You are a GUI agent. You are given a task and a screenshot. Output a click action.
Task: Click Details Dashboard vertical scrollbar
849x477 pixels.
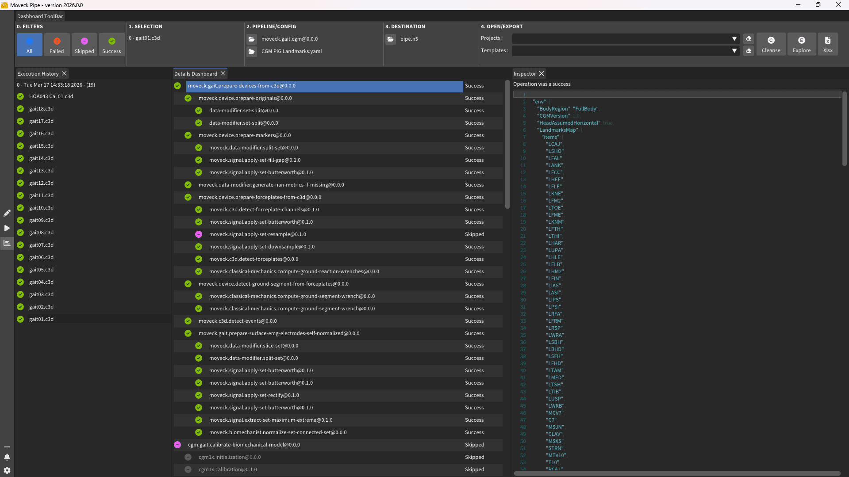[x=507, y=144]
